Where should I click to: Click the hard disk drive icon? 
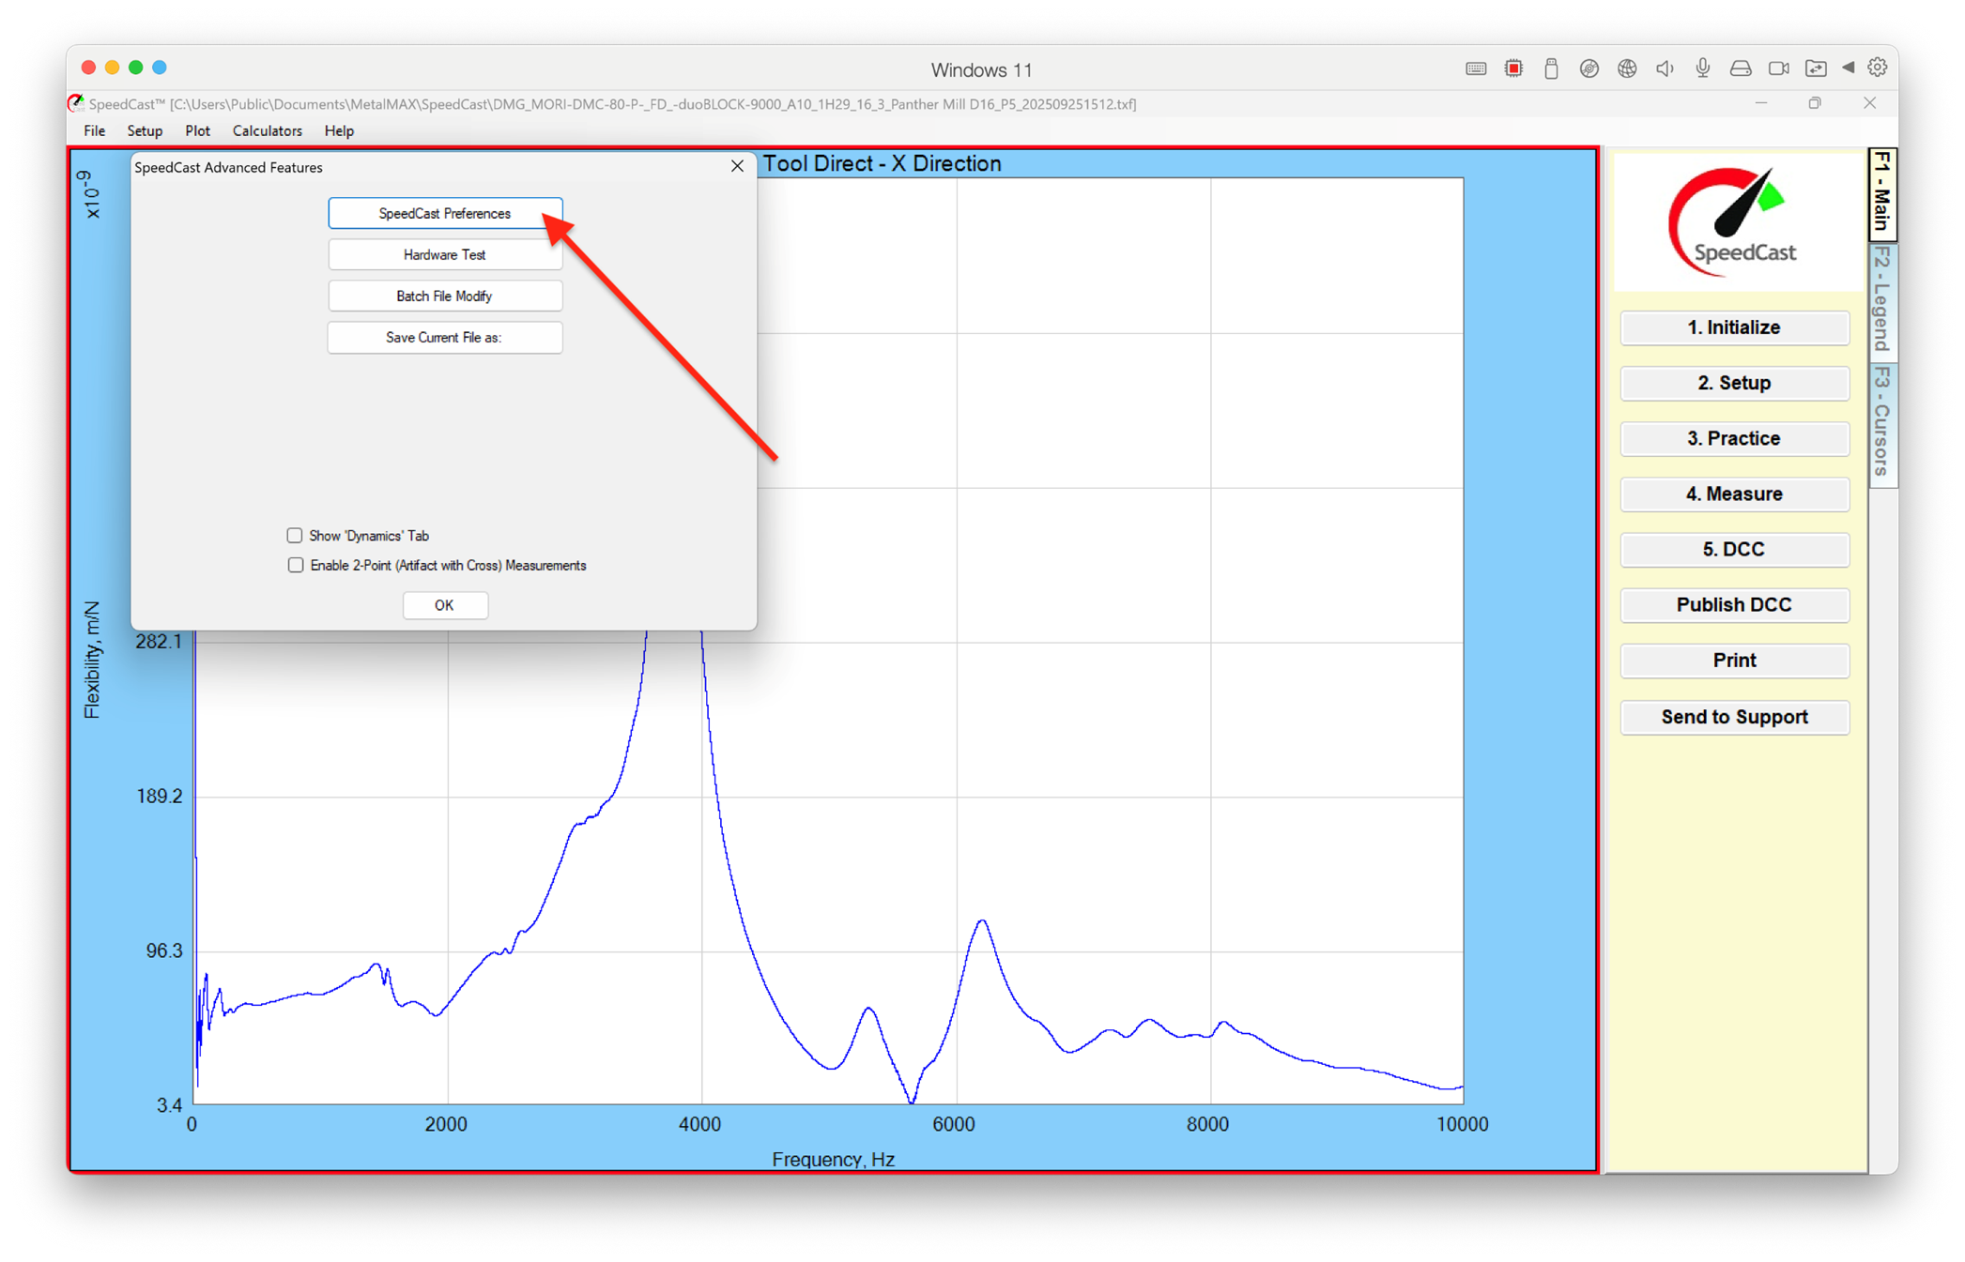[x=1740, y=68]
